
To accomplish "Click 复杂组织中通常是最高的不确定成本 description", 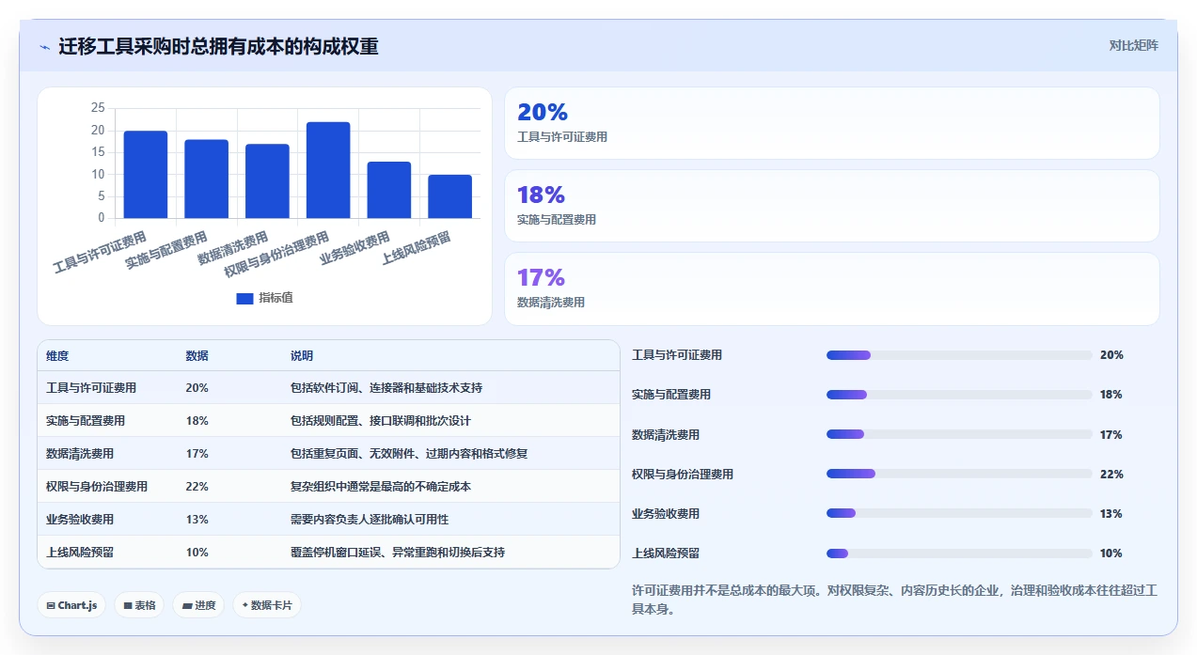I will click(381, 486).
